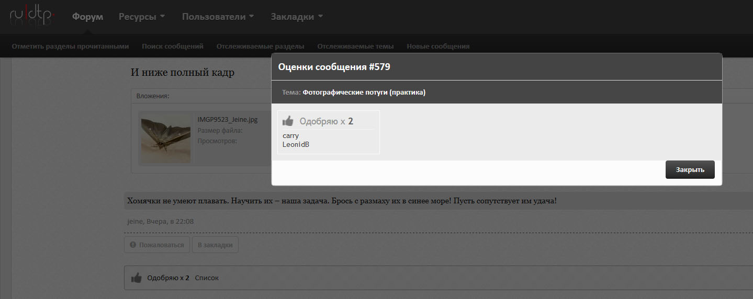
Task: Open the ru-dtp site logo
Action: [32, 17]
